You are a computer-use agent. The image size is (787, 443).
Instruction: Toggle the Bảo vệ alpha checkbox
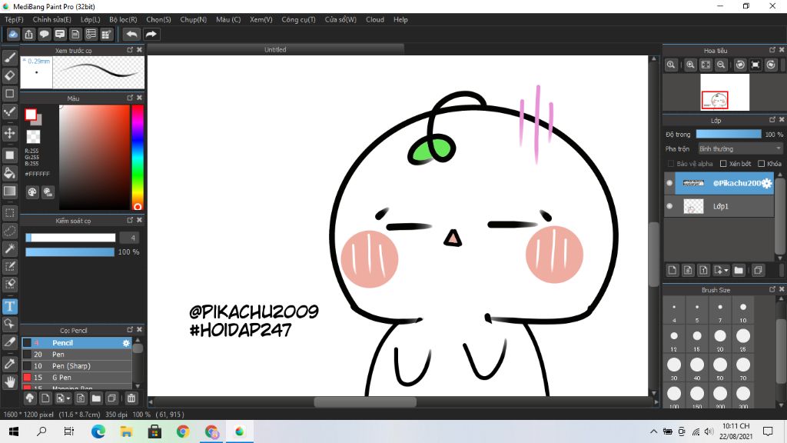coord(671,164)
